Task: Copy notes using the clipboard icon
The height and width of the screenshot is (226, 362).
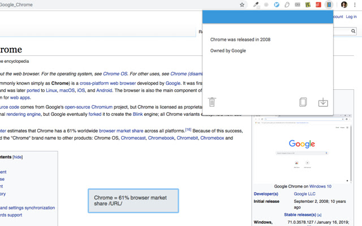Action: pos(303,102)
